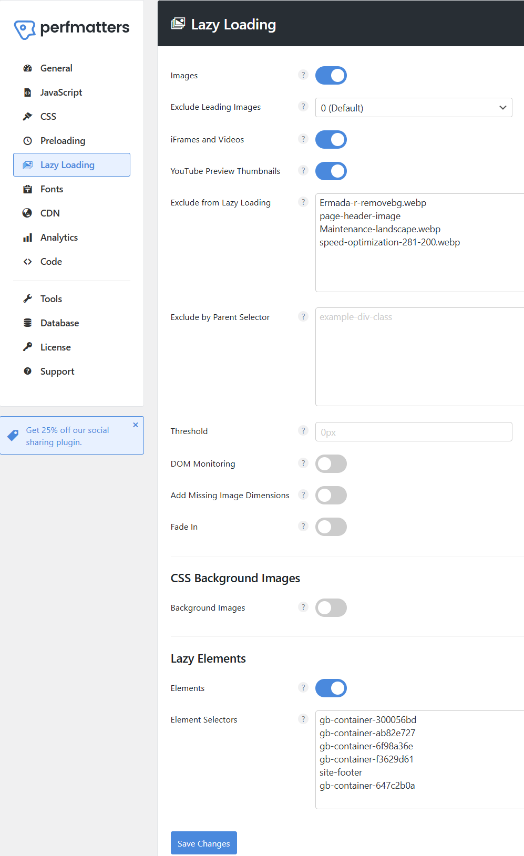Click the Threshold input field
The image size is (524, 856).
[414, 432]
